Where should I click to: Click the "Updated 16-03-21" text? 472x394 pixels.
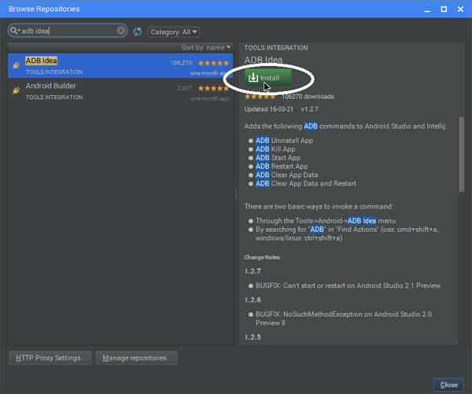[268, 109]
